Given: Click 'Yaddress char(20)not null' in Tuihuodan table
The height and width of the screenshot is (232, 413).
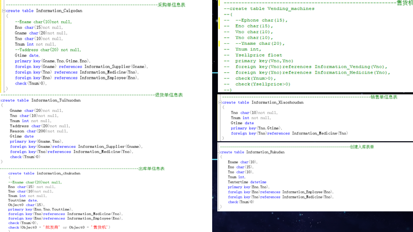Looking at the screenshot, I should [x=40, y=126].
